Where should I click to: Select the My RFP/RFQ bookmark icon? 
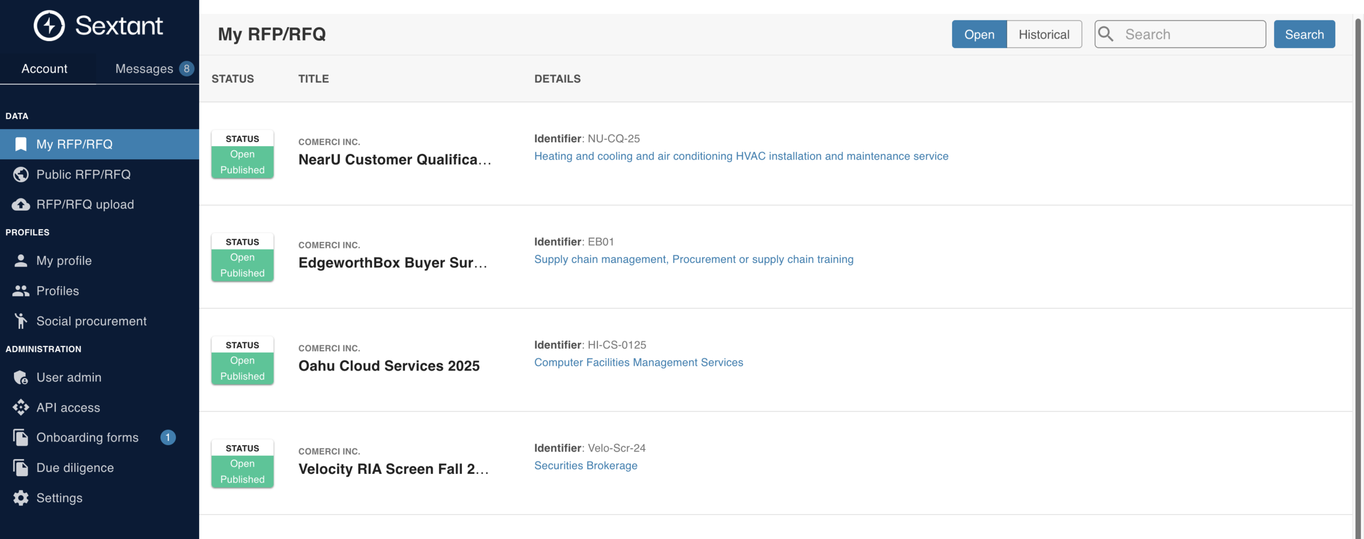[20, 144]
